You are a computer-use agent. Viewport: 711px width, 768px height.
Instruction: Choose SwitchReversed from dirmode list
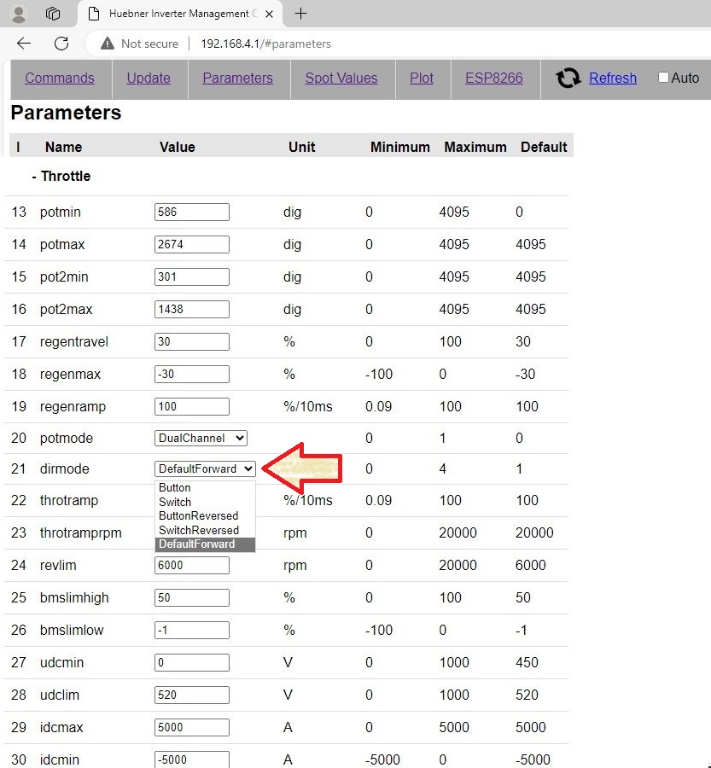pyautogui.click(x=199, y=530)
